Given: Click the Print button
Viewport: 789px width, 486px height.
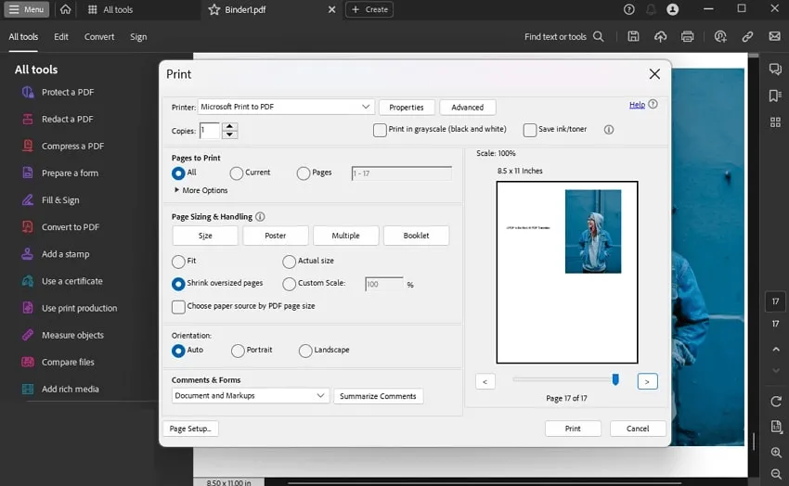Looking at the screenshot, I should pyautogui.click(x=573, y=428).
